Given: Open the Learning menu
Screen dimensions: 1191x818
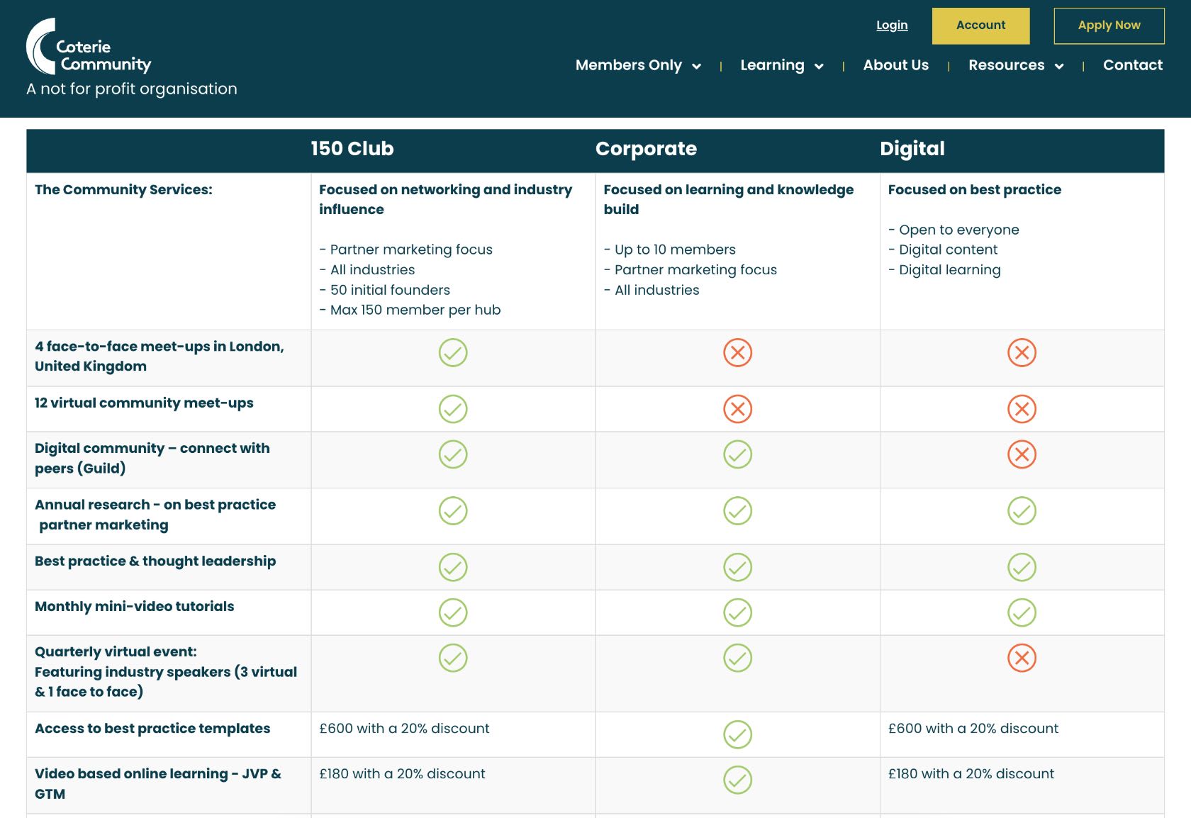Looking at the screenshot, I should coord(772,65).
